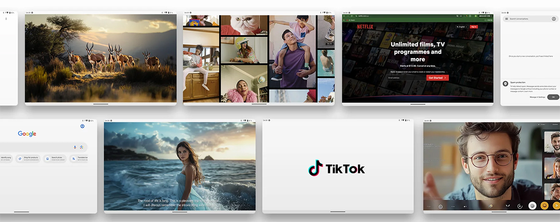Open the Google account avatar
This screenshot has height=222, width=560.
tap(82, 126)
